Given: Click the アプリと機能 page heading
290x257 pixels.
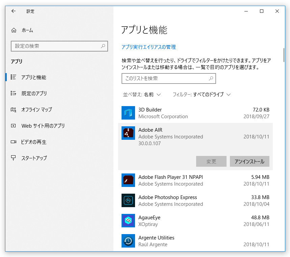Looking at the screenshot, I should point(144,30).
